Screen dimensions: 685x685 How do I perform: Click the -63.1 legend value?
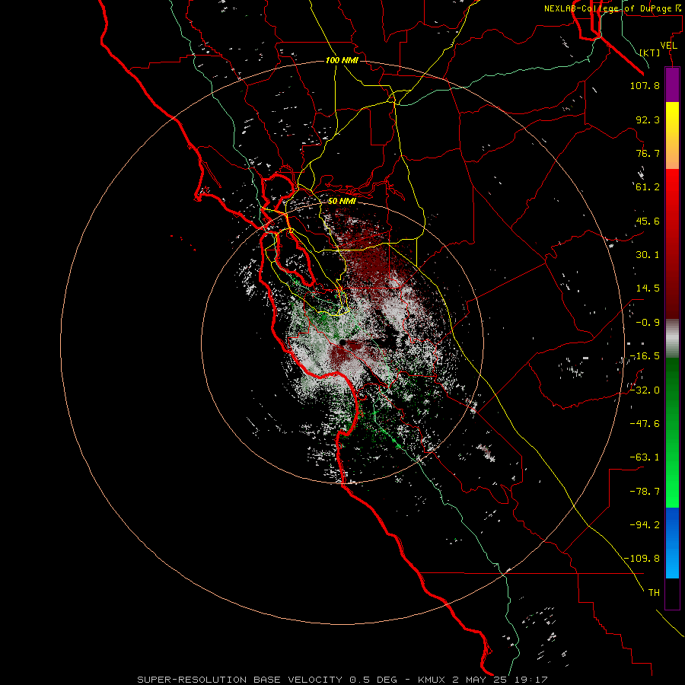pyautogui.click(x=645, y=457)
